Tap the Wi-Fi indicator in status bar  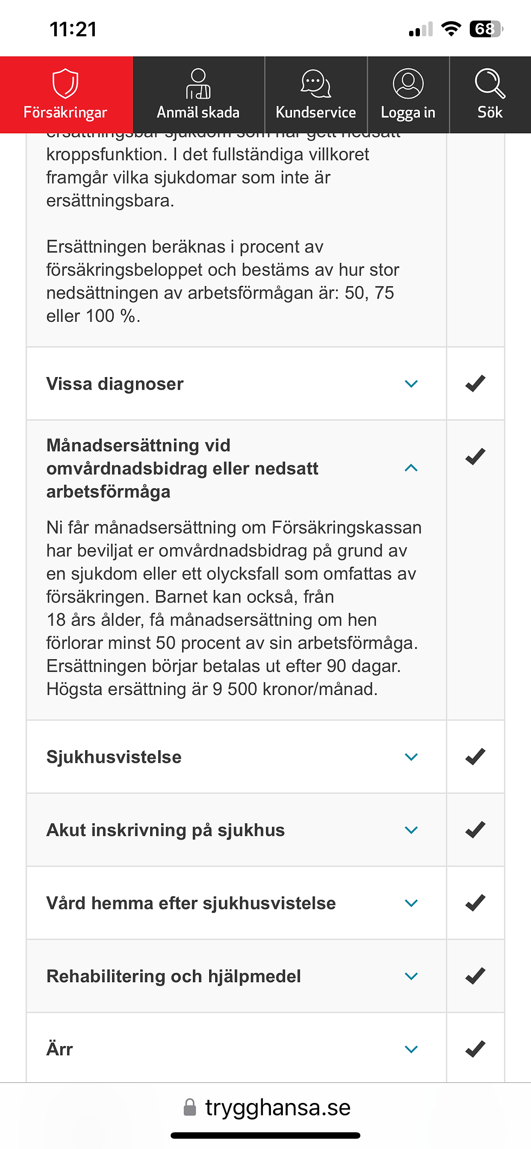click(451, 29)
